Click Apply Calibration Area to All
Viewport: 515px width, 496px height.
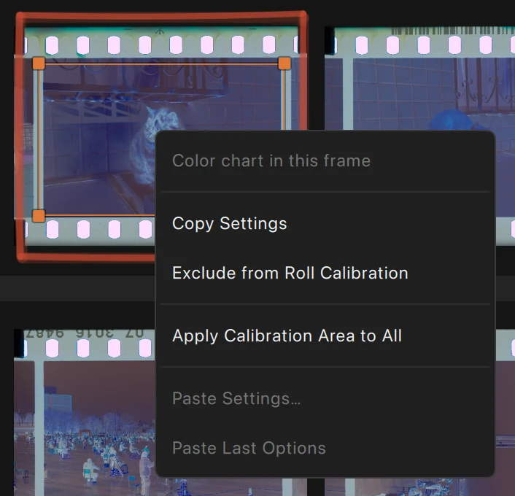[325, 336]
